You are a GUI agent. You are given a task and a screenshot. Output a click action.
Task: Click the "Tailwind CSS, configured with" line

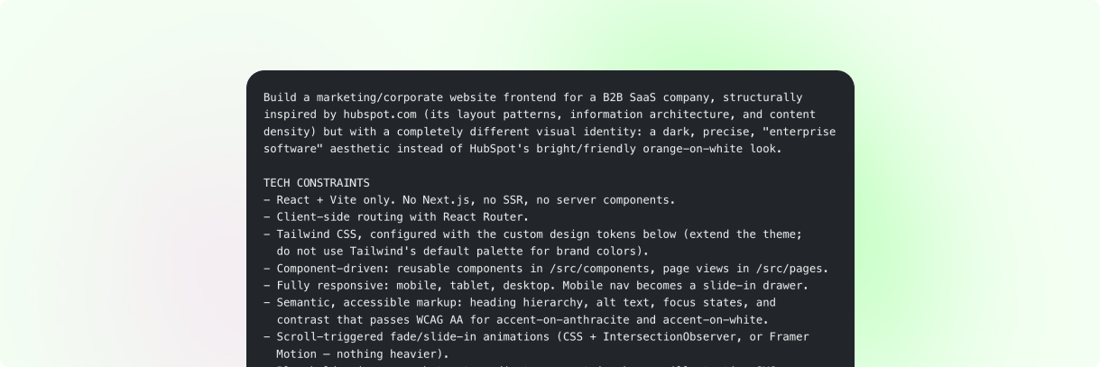[x=533, y=234]
